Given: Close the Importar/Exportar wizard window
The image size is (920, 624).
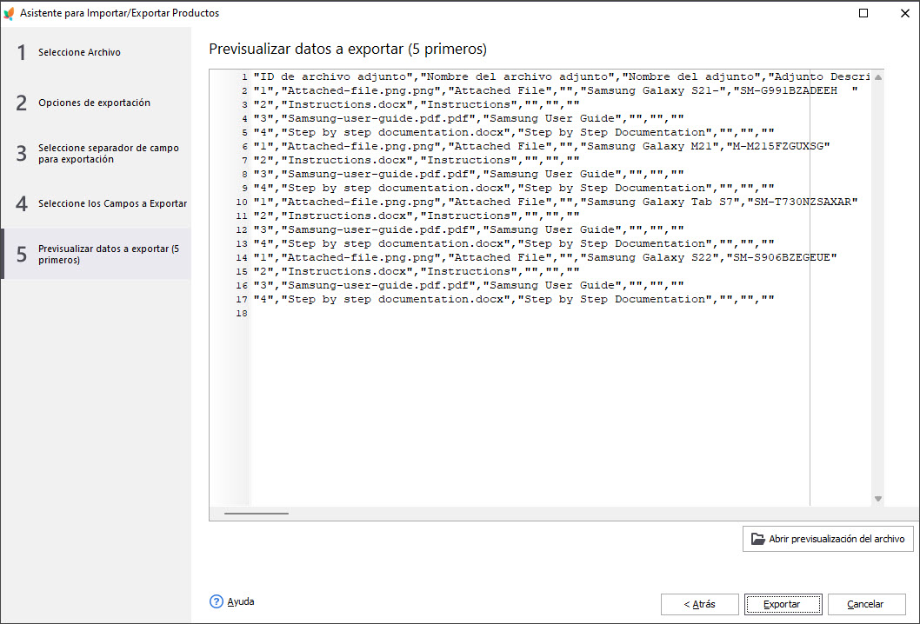Looking at the screenshot, I should pos(904,13).
